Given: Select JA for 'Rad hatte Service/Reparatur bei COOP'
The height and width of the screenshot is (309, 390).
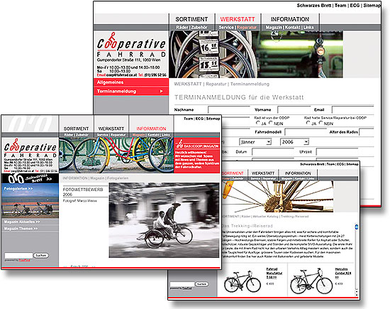Looking at the screenshot, I should point(308,123).
